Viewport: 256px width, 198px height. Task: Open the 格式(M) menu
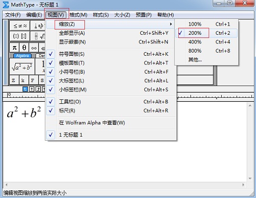(78, 15)
